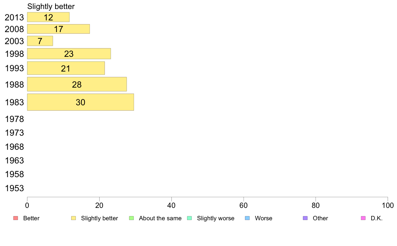Select the 2008 bar showing 17
The height and width of the screenshot is (246, 397).
(58, 29)
